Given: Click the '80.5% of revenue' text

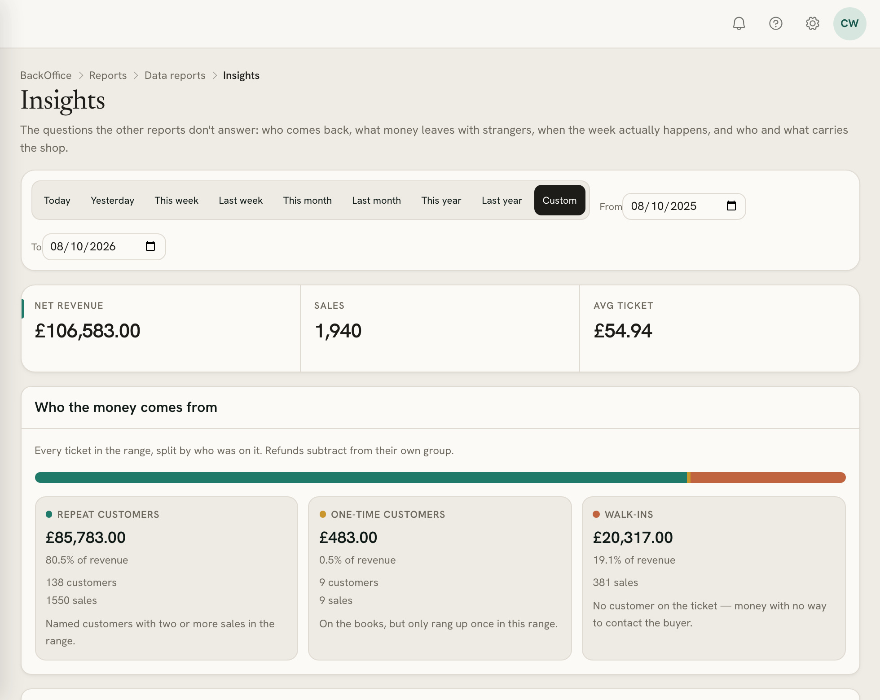Looking at the screenshot, I should (x=87, y=560).
